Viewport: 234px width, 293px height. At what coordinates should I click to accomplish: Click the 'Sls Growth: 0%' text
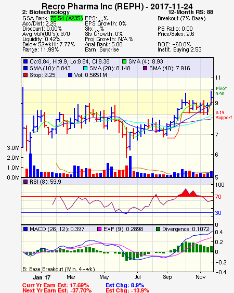click(x=103, y=34)
